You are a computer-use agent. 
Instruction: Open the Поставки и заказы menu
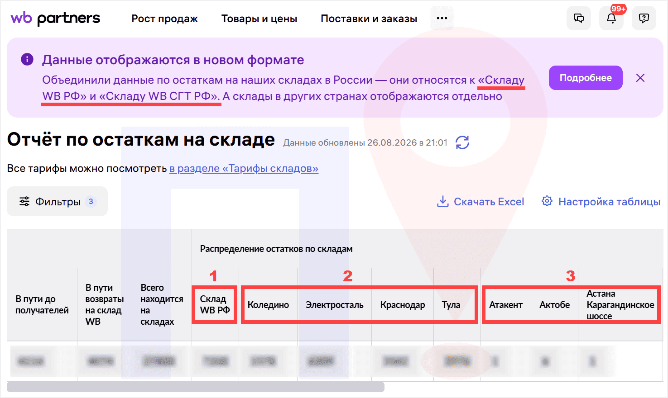369,19
